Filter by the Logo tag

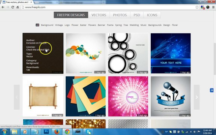(x=67, y=25)
